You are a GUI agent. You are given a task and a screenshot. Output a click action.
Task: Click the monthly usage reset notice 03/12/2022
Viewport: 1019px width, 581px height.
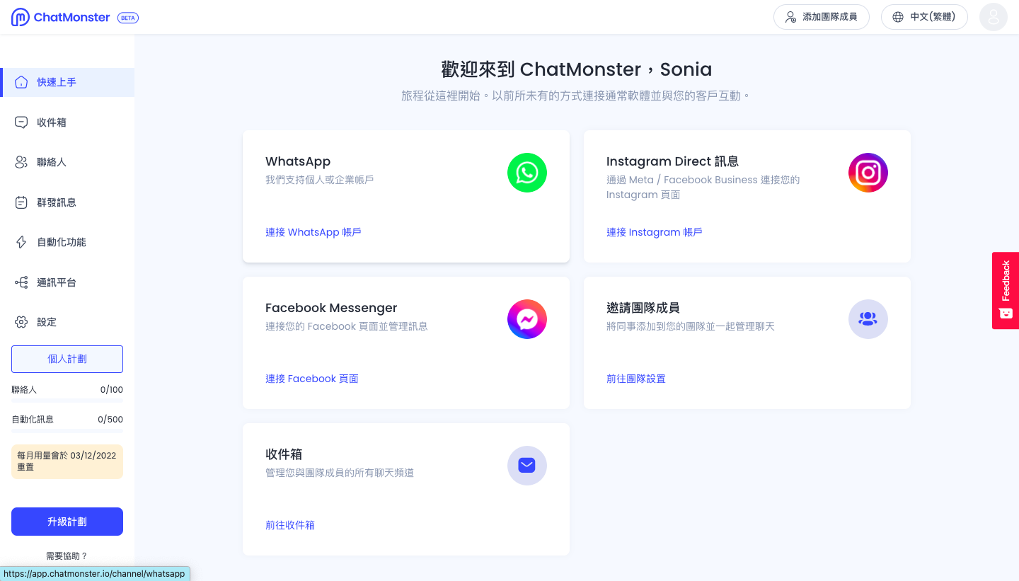pos(67,461)
